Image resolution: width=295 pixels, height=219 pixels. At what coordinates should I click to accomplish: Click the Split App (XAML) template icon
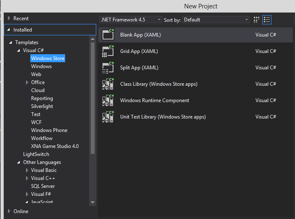108,68
